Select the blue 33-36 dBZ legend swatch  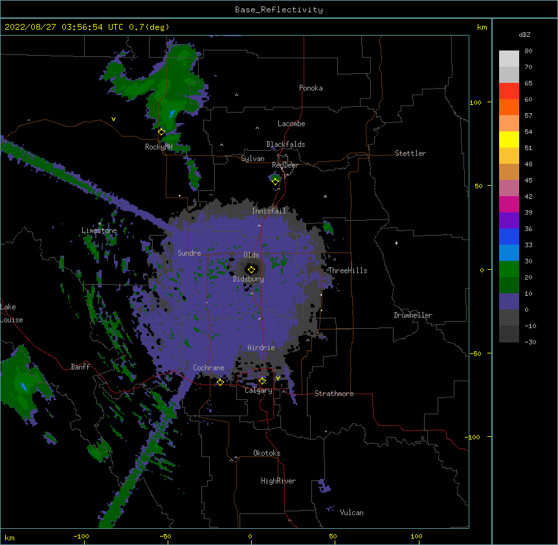coord(509,236)
